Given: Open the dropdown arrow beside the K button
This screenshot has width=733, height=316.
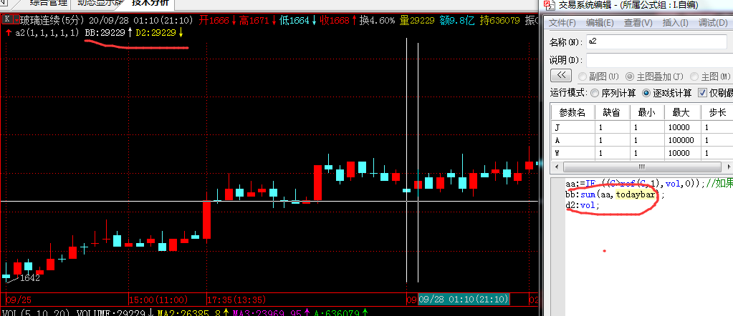Looking at the screenshot, I should click(x=16, y=20).
